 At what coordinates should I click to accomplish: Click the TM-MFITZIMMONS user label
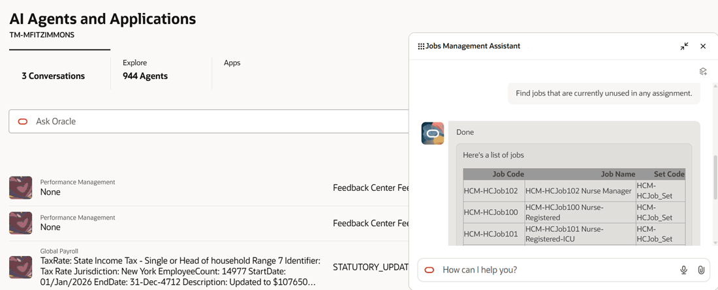(42, 35)
